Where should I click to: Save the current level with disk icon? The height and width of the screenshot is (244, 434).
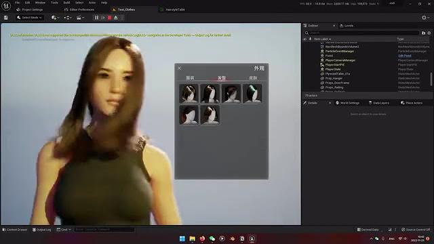(x=6, y=18)
